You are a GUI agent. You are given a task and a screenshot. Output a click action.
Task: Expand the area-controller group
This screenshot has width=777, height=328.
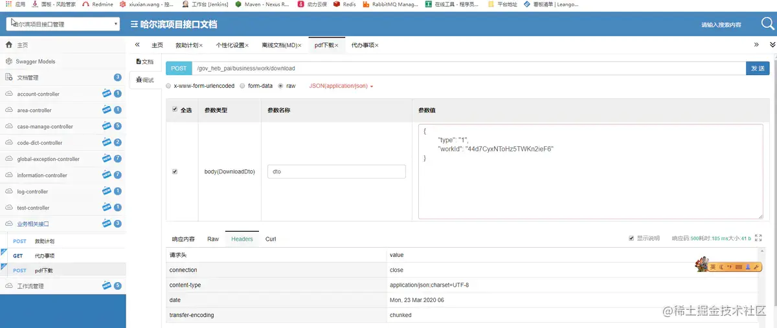tap(63, 110)
